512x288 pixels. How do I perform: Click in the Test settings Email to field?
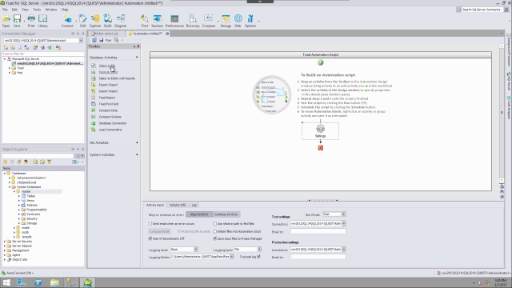coord(318,231)
